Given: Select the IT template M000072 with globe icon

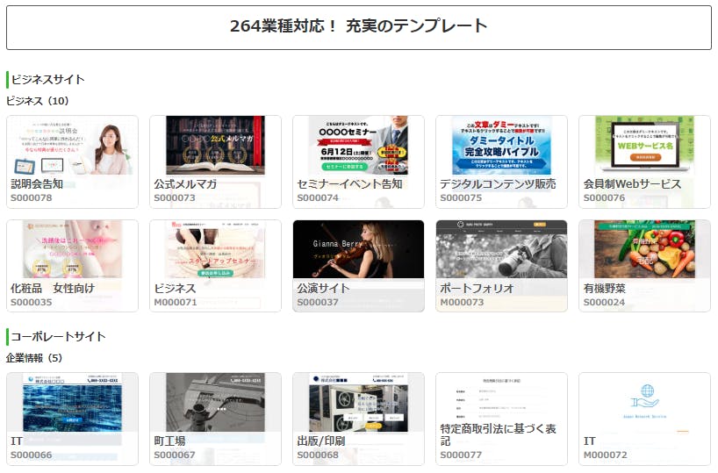Looking at the screenshot, I should 644,418.
